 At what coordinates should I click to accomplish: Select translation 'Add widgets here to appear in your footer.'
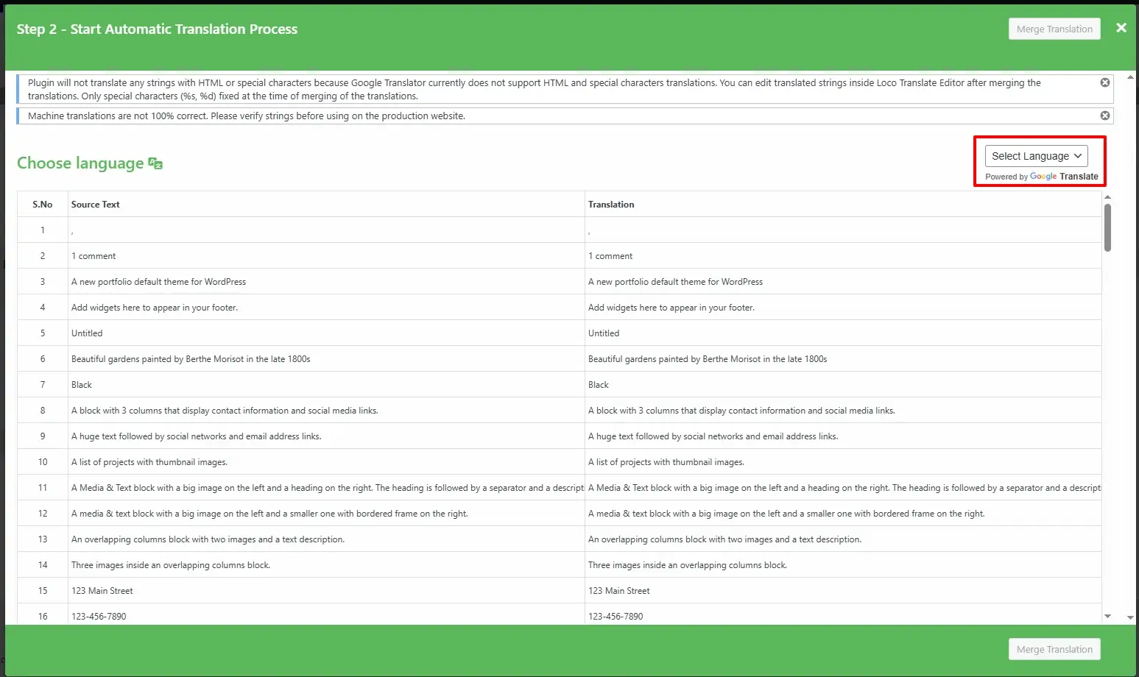[671, 308]
